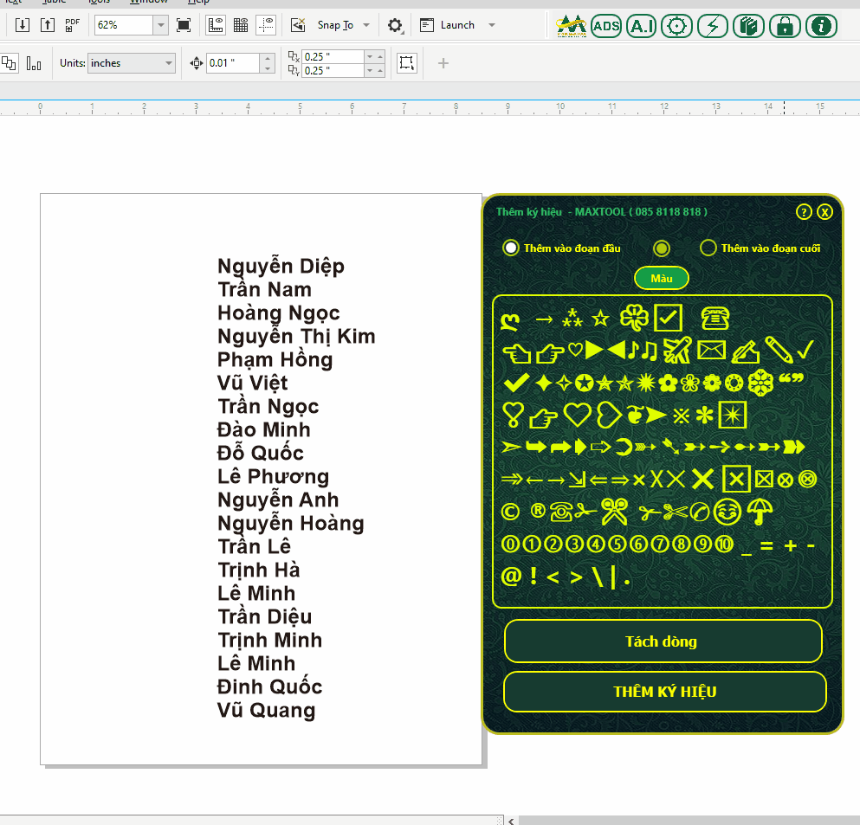860x825 pixels.
Task: Expand the Units inches dropdown
Action: point(168,63)
